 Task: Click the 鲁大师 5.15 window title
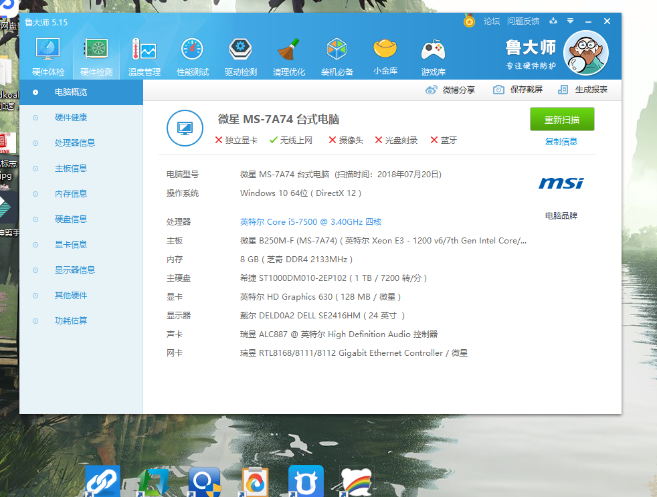tap(46, 23)
